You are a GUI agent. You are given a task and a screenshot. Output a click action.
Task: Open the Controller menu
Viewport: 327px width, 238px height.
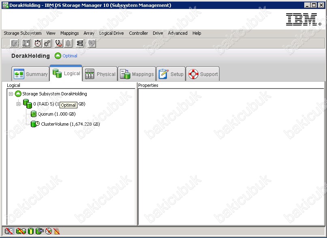point(139,33)
